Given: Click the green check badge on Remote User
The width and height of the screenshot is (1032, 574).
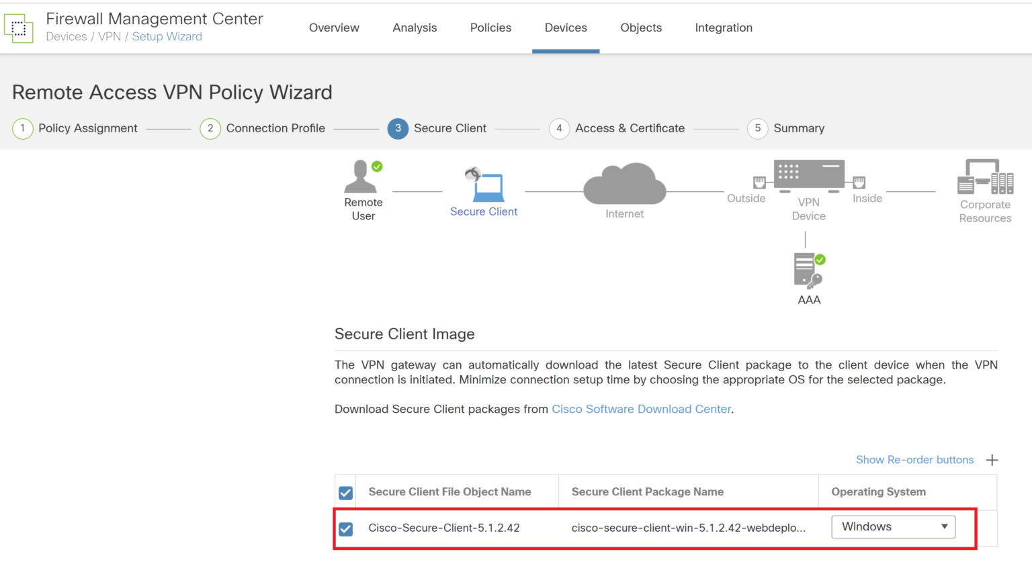Looking at the screenshot, I should [x=376, y=166].
